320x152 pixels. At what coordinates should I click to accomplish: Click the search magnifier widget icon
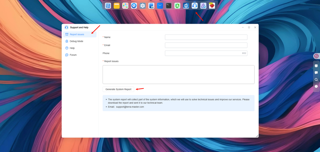(x=316, y=79)
